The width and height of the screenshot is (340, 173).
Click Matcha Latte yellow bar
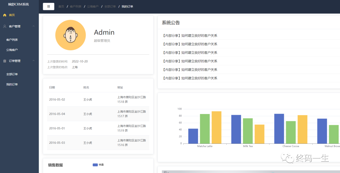pos(216,127)
